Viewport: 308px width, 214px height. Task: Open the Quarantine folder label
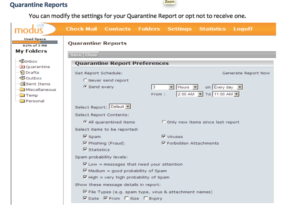(38, 67)
